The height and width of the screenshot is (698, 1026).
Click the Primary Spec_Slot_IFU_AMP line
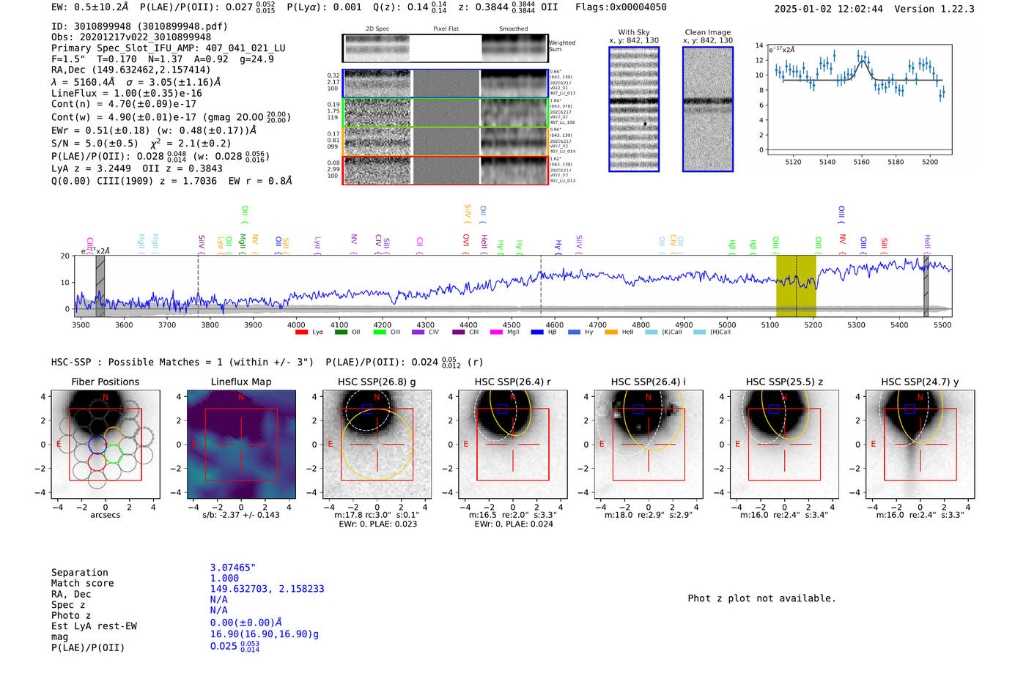[x=169, y=48]
